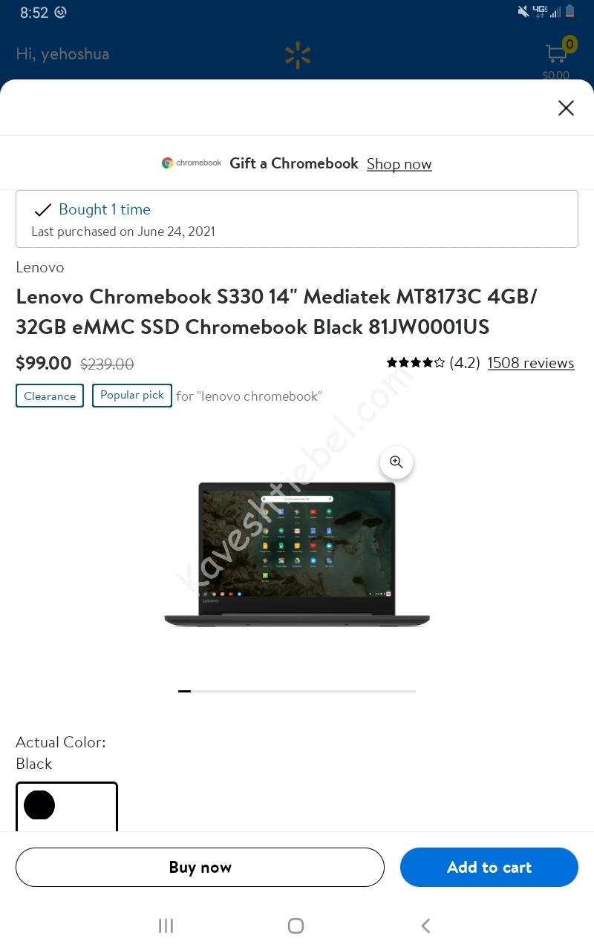
Task: Click the Shop now link
Action: (x=399, y=164)
